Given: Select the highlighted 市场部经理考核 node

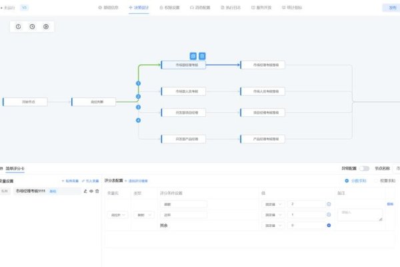Looking at the screenshot, I should pyautogui.click(x=183, y=65).
